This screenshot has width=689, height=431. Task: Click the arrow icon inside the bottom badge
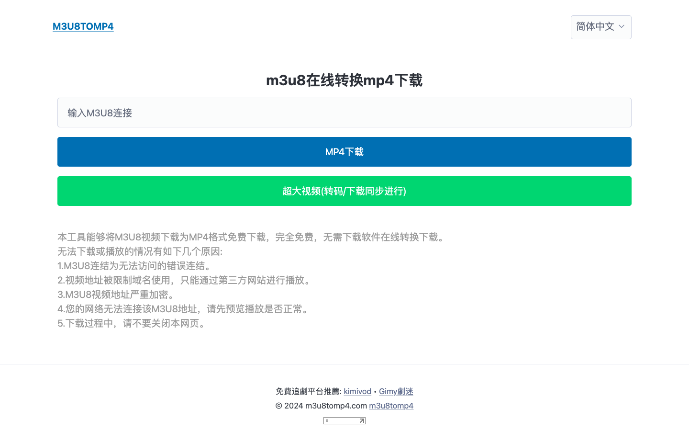pos(362,421)
